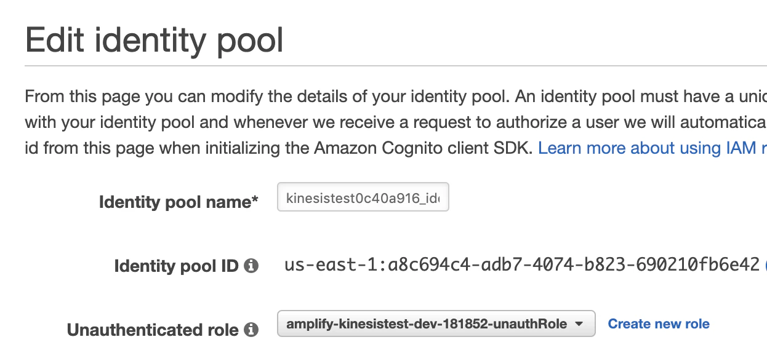The image size is (767, 353).
Task: Click the Identity pool ID value text
Action: pos(522,265)
